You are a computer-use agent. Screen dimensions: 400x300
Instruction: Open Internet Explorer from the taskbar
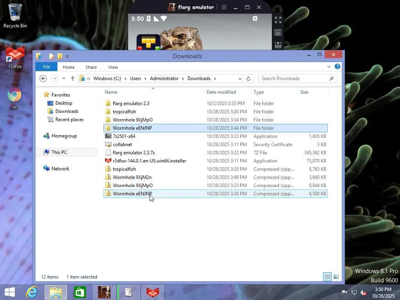(x=32, y=292)
